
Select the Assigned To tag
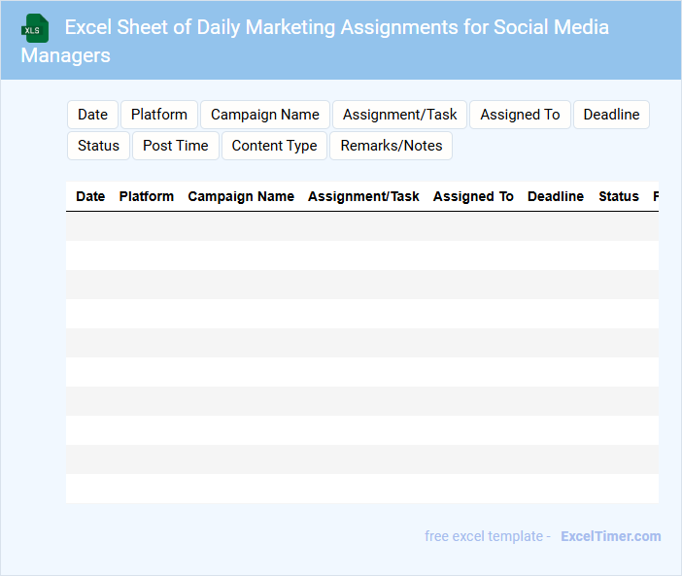[x=520, y=115]
